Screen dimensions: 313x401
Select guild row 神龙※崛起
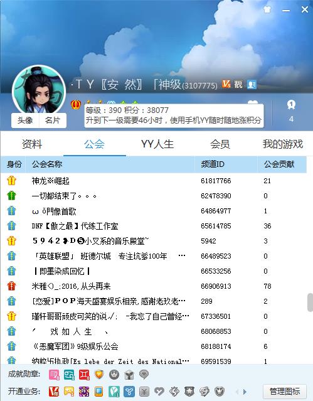(154, 181)
